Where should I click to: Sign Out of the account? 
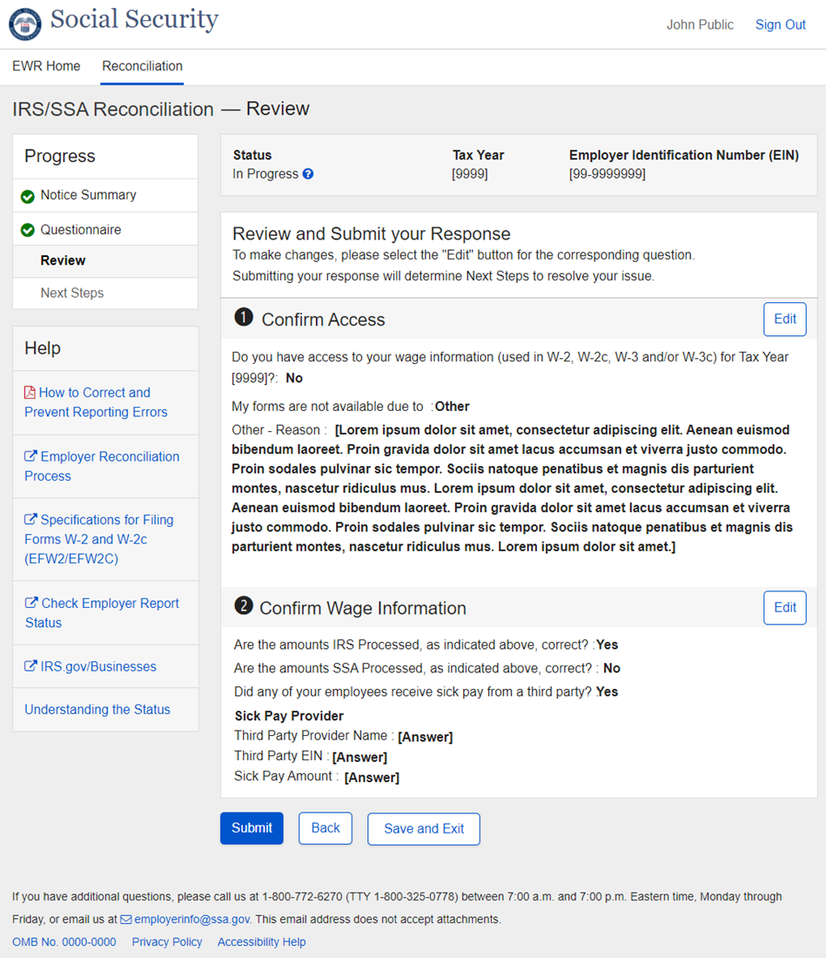point(780,25)
